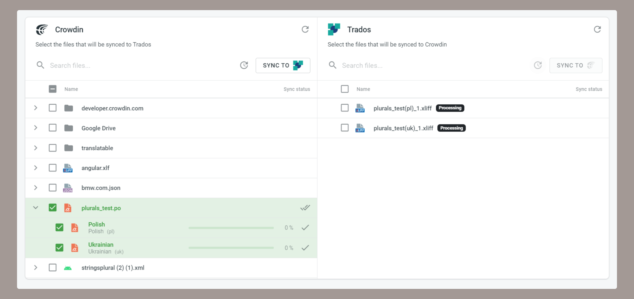The width and height of the screenshot is (634, 299).
Task: Click the Polish row sync checkmark
Action: tap(305, 228)
